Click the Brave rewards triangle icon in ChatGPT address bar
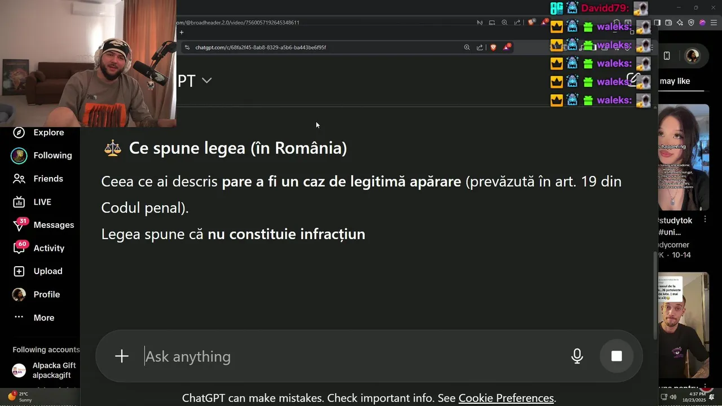Image resolution: width=722 pixels, height=406 pixels. click(x=507, y=47)
